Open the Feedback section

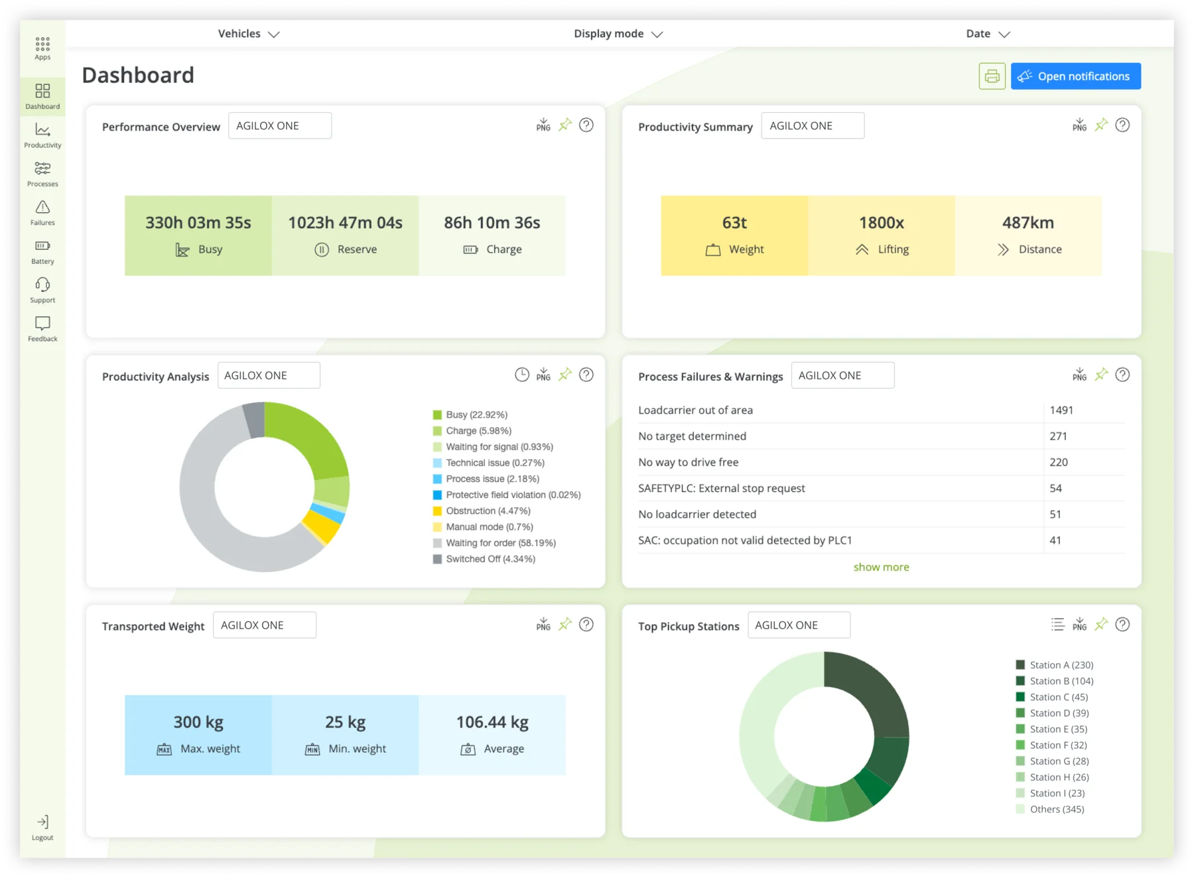42,329
